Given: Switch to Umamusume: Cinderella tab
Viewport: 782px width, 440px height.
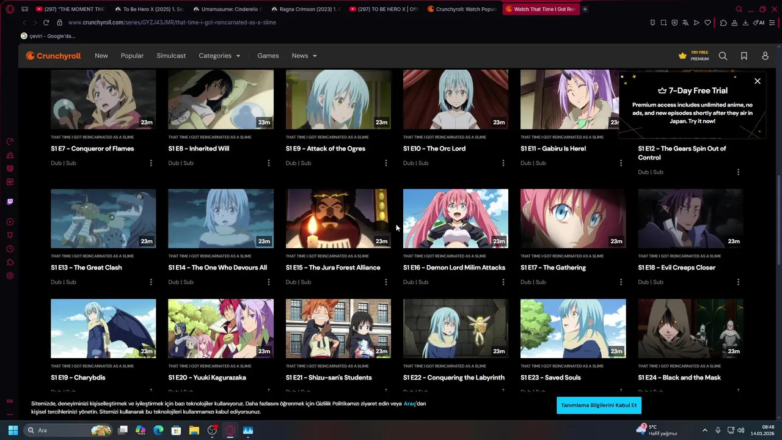Looking at the screenshot, I should (227, 9).
